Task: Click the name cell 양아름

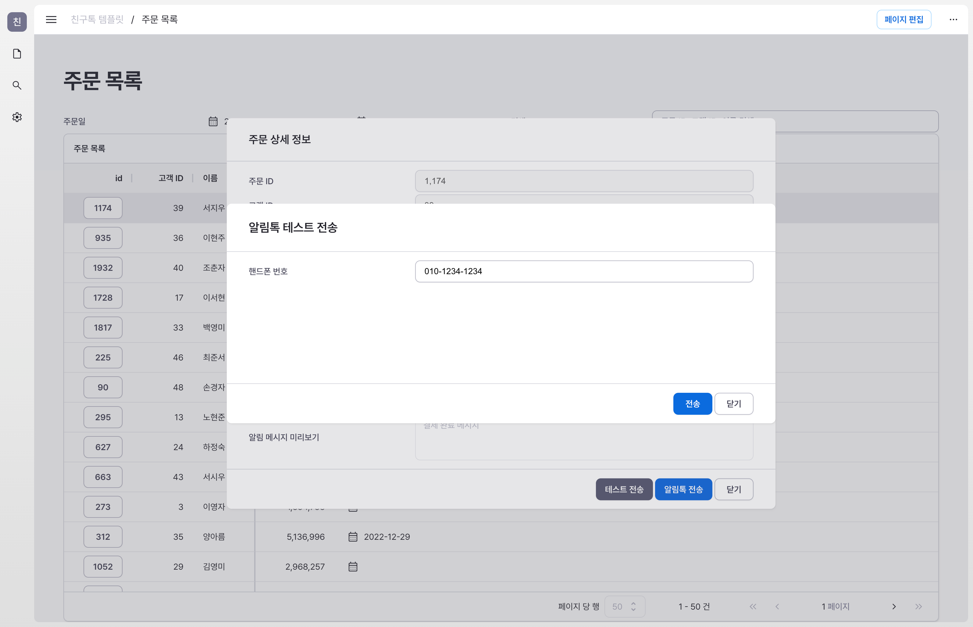Action: pos(214,537)
